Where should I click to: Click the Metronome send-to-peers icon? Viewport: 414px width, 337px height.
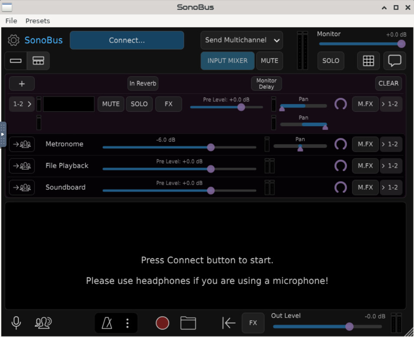(x=22, y=144)
